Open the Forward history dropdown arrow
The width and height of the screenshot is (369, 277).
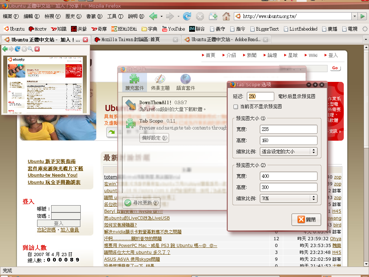(x=178, y=17)
